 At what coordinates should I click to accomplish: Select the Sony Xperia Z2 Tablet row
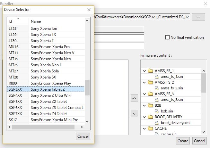point(48,102)
